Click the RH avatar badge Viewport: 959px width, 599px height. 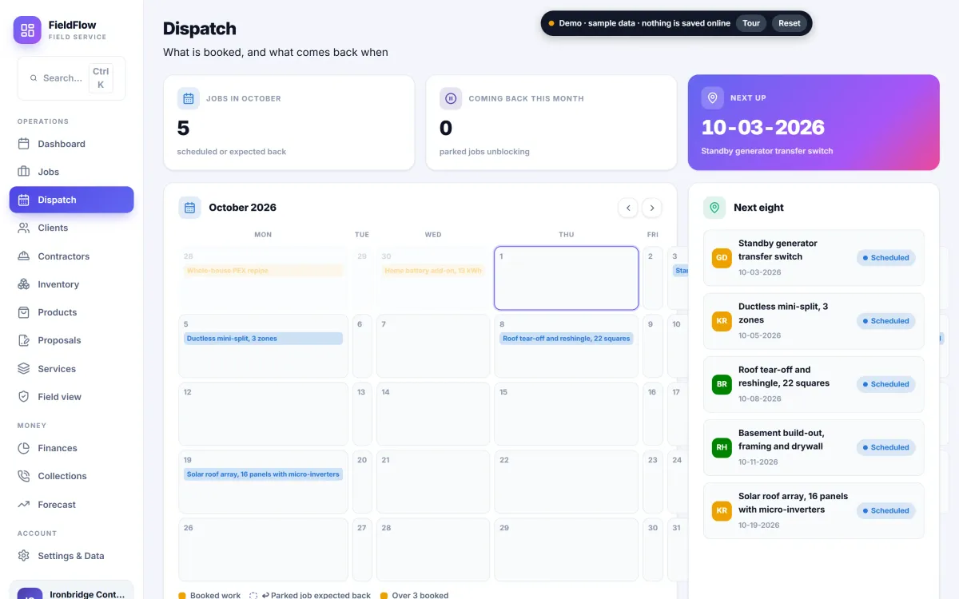[722, 447]
